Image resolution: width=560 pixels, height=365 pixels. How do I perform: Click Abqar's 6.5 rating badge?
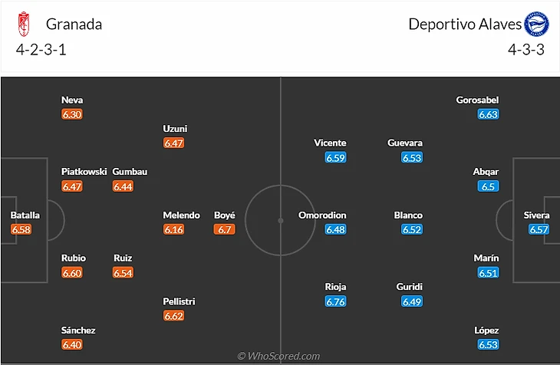click(488, 186)
